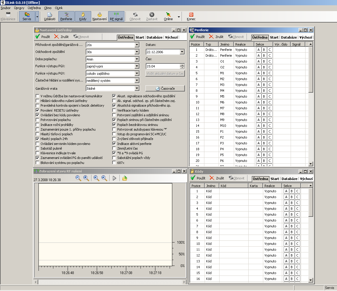Open the nedělený systém dropdown
Viewport: 337px width, 291px height.
tap(137, 81)
